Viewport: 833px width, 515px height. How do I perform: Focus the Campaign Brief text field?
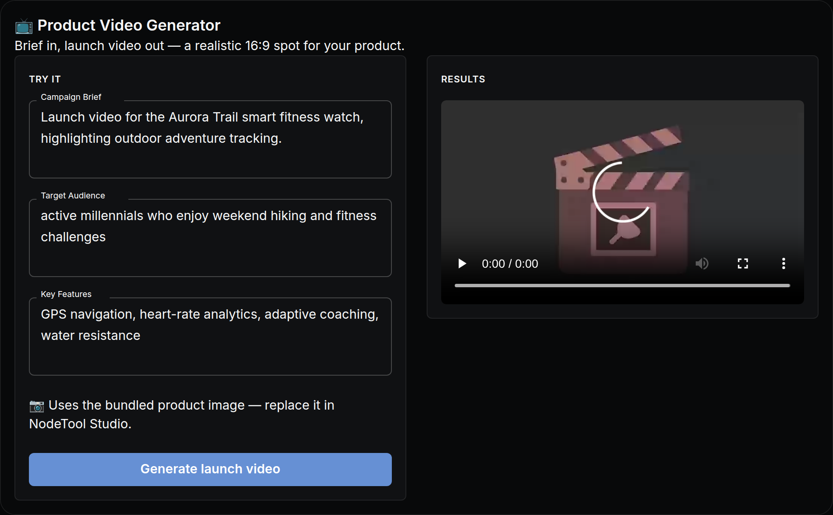pos(210,139)
